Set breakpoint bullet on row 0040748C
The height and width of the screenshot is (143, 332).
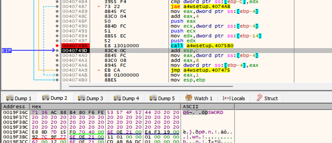57,16
